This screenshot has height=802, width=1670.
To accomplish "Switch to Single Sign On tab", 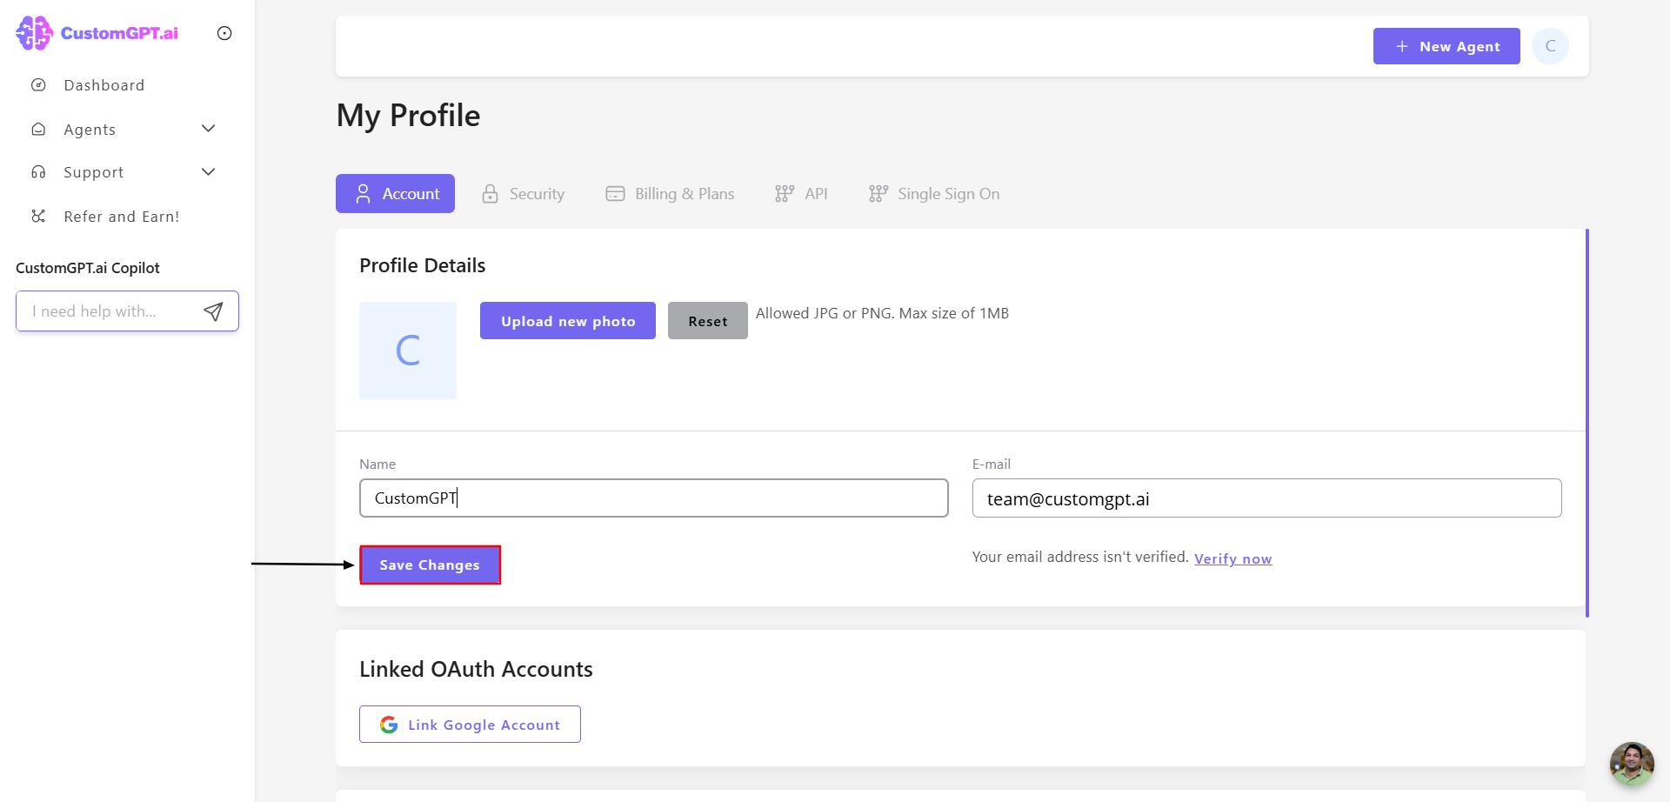I will pyautogui.click(x=934, y=194).
